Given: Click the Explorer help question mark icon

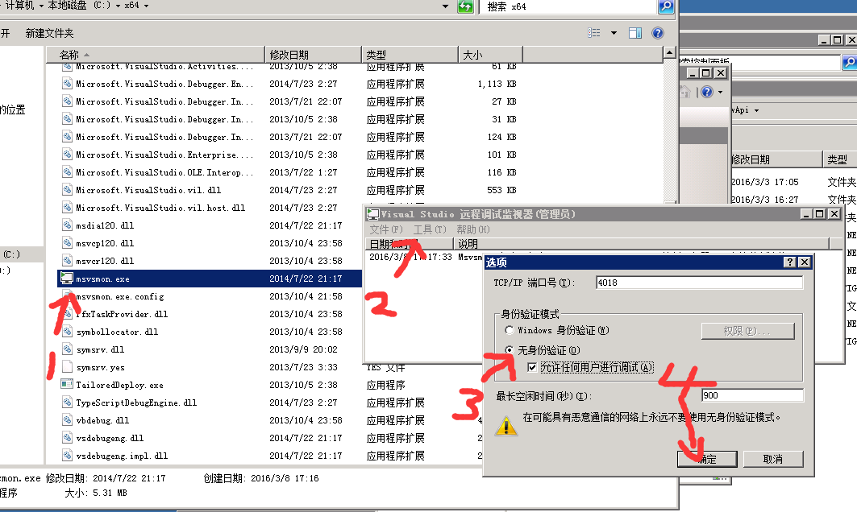Looking at the screenshot, I should (658, 33).
